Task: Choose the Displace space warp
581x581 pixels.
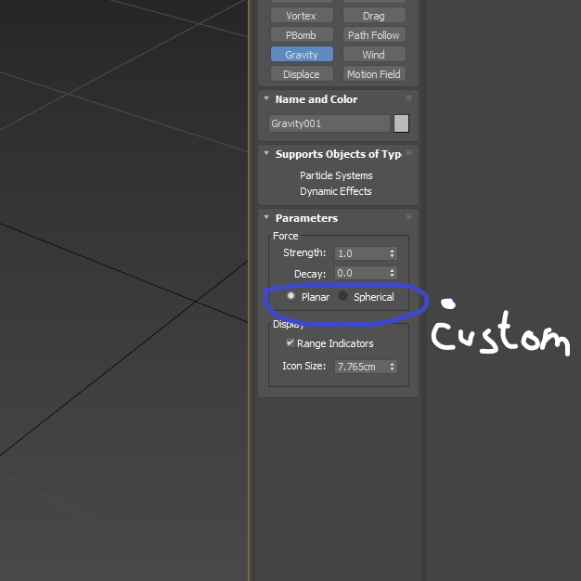Action: pyautogui.click(x=302, y=74)
